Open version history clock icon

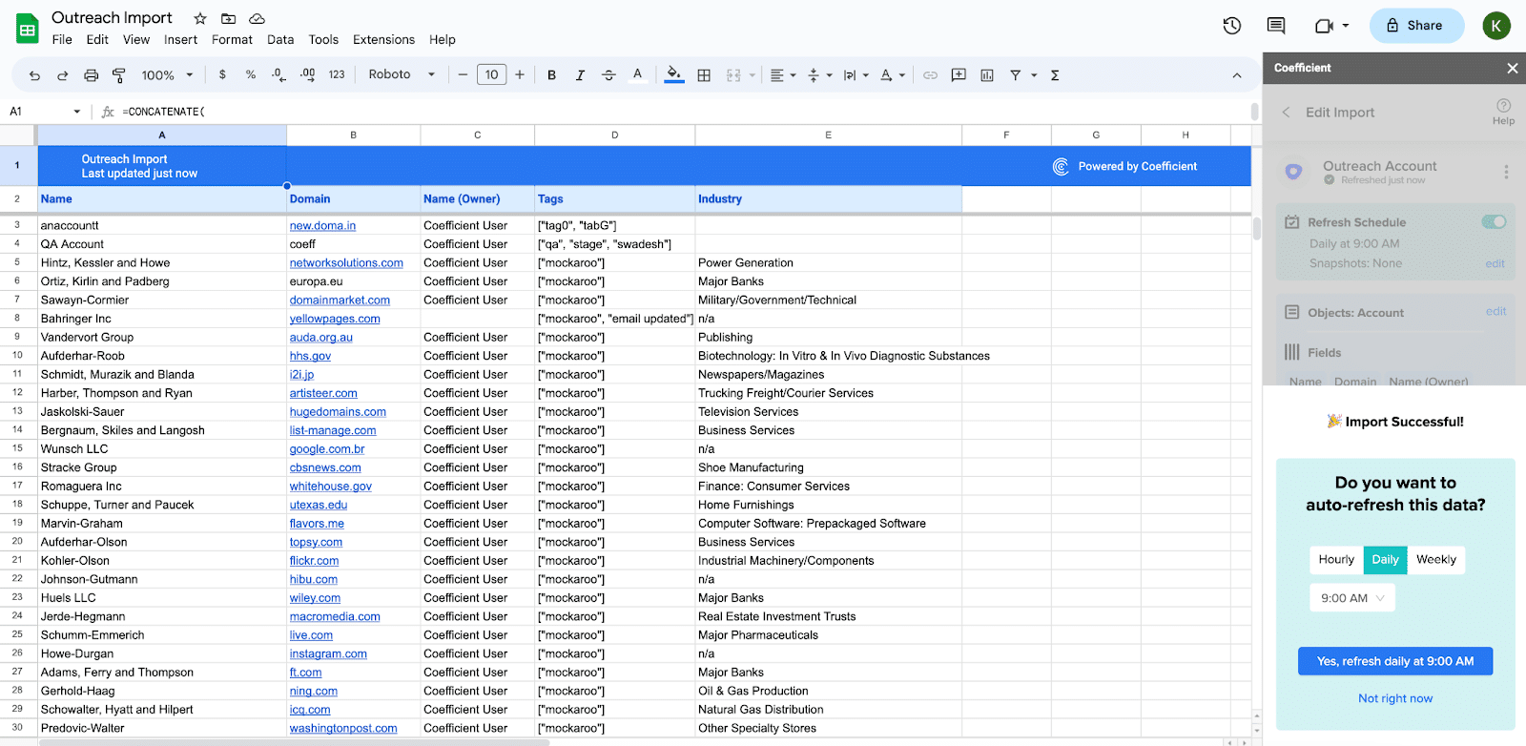[x=1232, y=26]
